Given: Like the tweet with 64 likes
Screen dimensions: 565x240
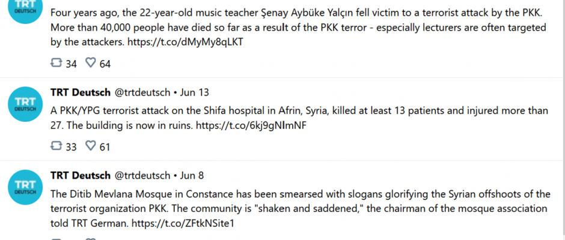Looking at the screenshot, I should coord(90,64).
